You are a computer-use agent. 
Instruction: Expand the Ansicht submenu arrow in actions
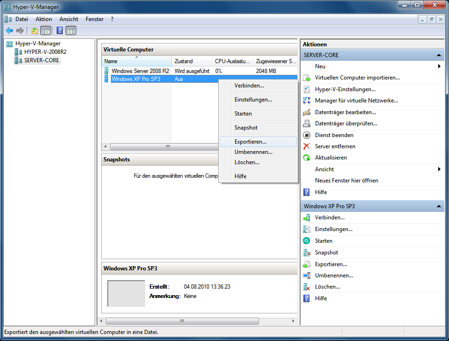(439, 169)
